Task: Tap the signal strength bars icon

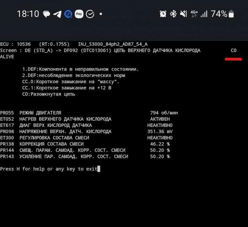Action: (204, 14)
